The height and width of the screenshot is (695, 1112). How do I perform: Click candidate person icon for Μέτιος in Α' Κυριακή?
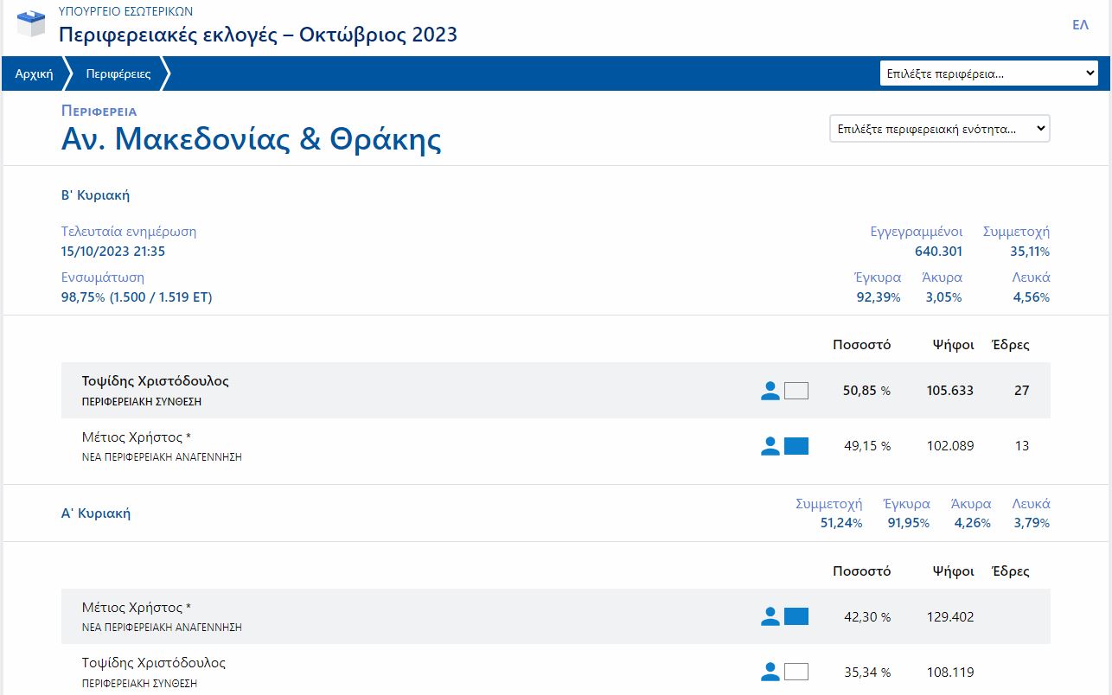tap(770, 616)
